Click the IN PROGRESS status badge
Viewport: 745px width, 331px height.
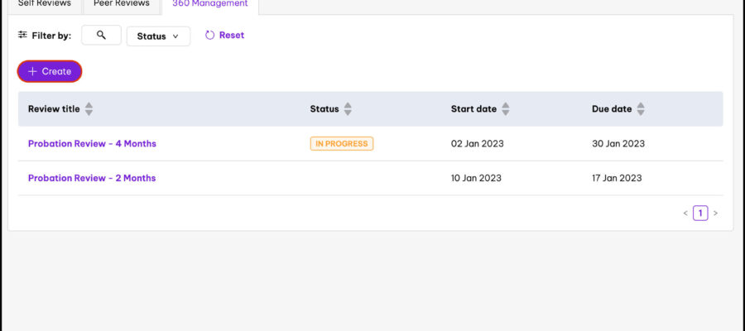tap(342, 143)
